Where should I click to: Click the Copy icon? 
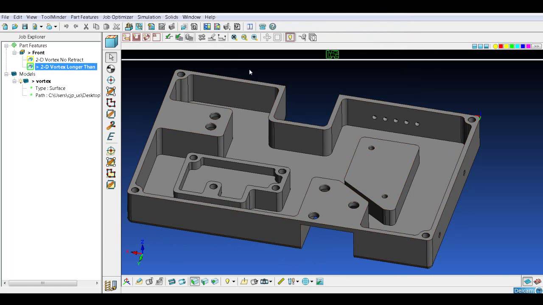(96, 27)
